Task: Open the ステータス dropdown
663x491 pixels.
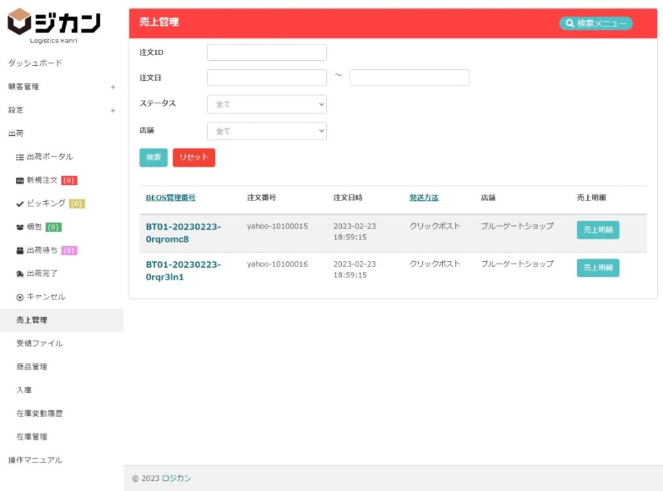Action: 267,104
